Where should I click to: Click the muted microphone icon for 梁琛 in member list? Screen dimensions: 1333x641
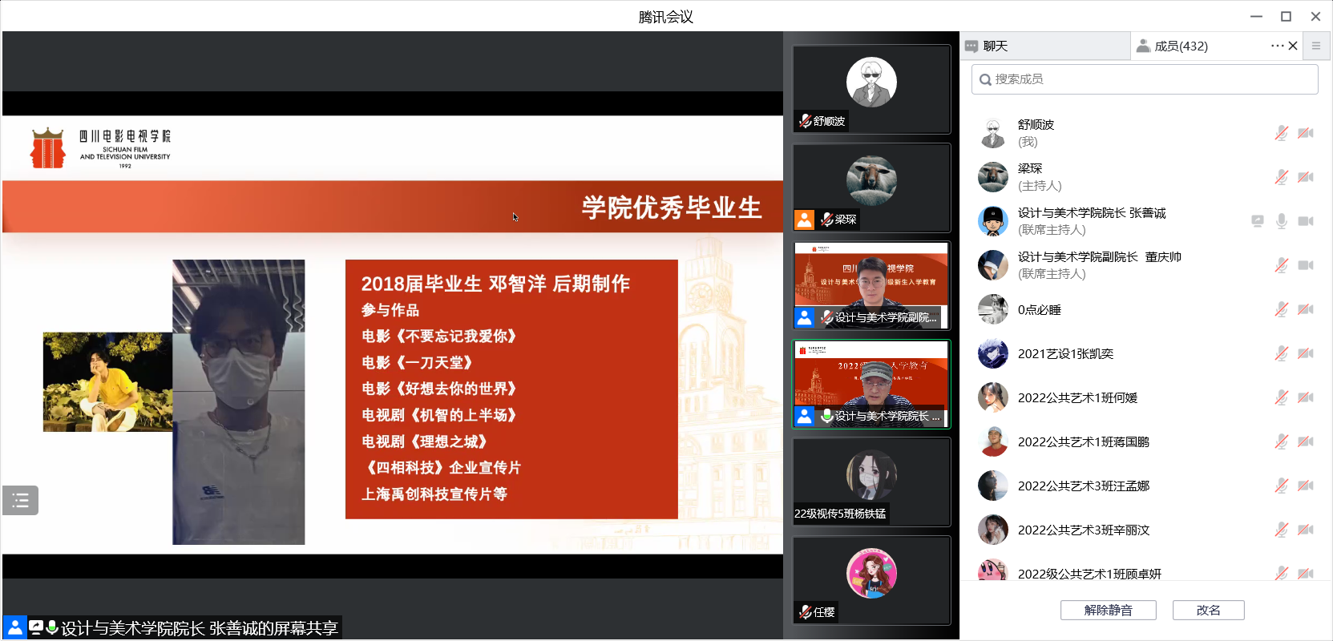click(1282, 177)
